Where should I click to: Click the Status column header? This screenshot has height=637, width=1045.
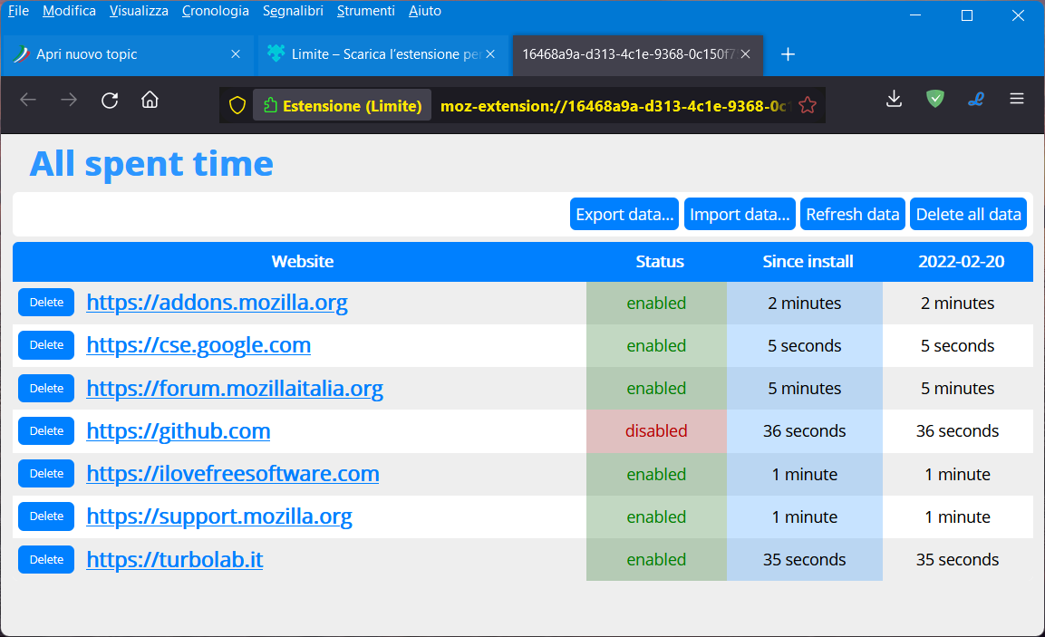tap(659, 261)
